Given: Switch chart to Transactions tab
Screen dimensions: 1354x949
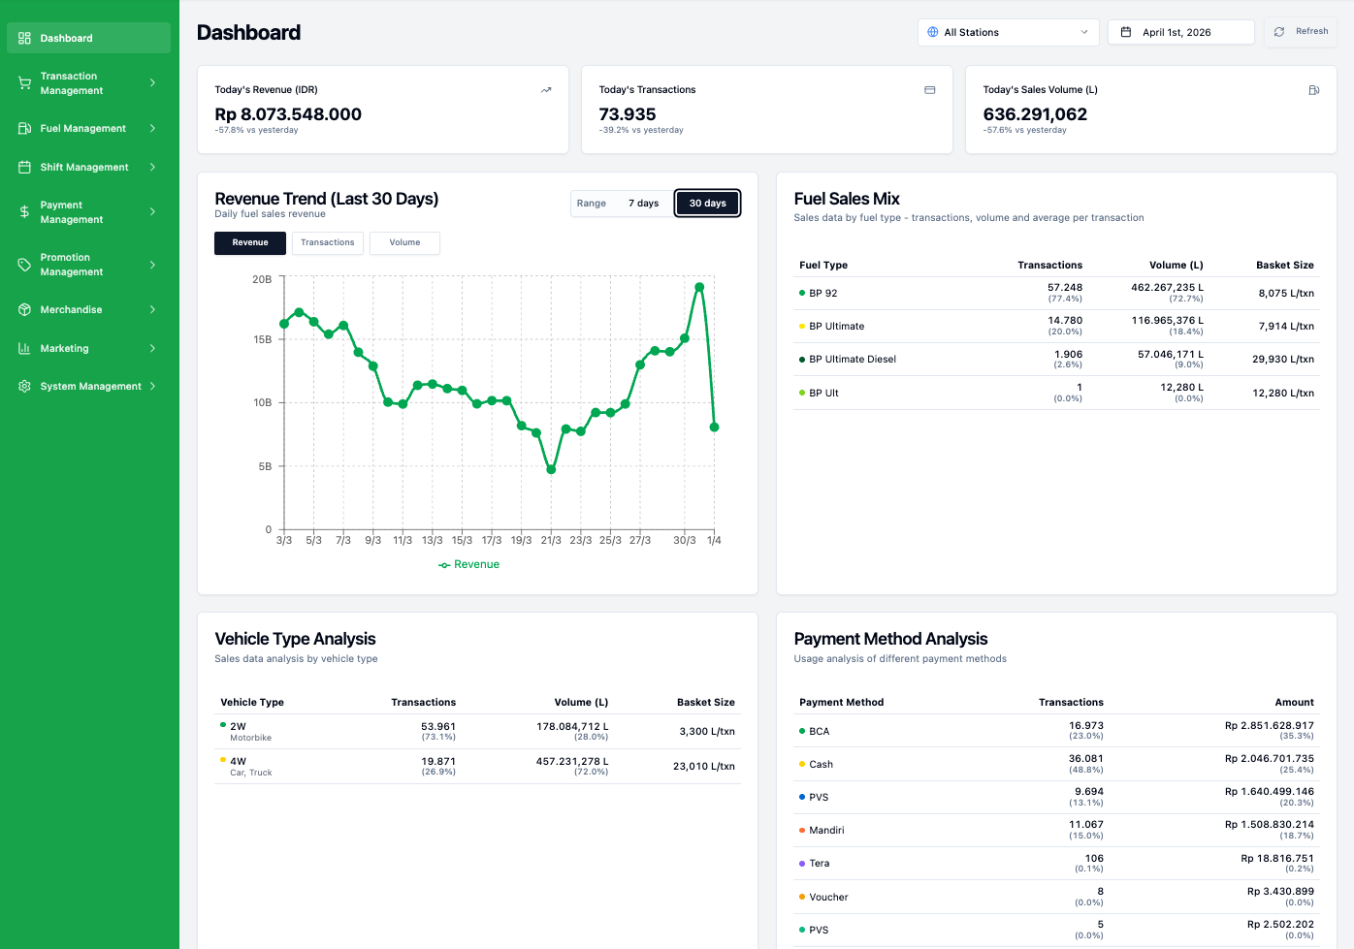Looking at the screenshot, I should [x=328, y=242].
